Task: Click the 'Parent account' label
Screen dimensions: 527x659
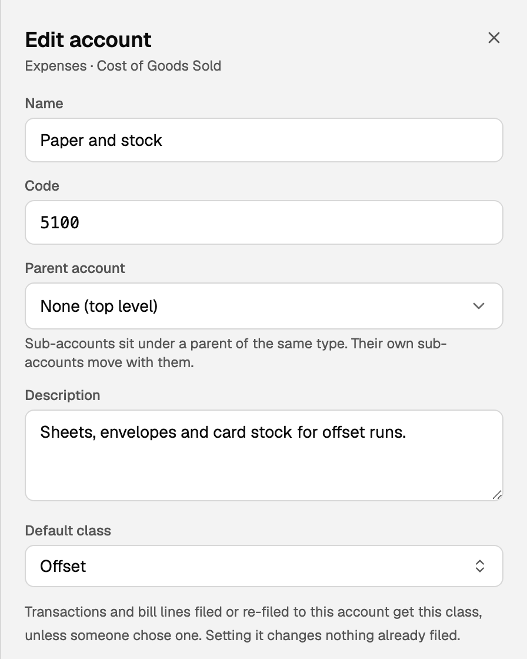Action: click(75, 268)
